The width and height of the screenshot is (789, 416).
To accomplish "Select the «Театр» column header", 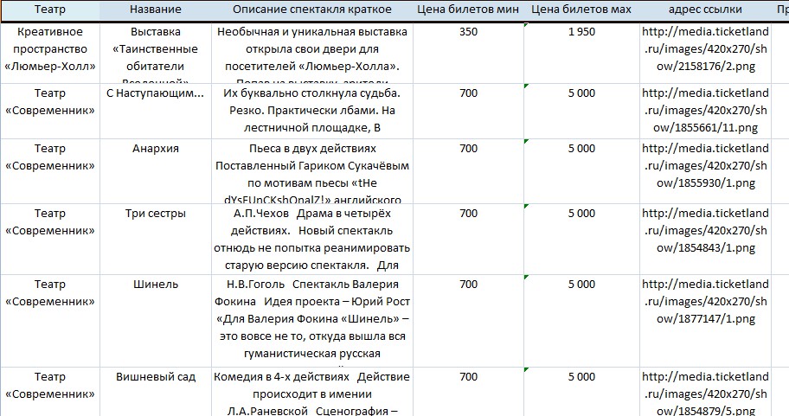I will (50, 10).
